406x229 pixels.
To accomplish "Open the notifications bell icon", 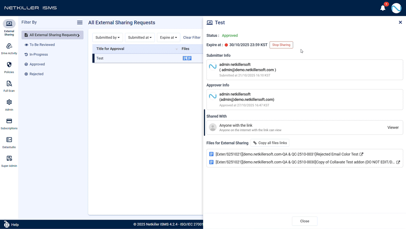I will [383, 8].
